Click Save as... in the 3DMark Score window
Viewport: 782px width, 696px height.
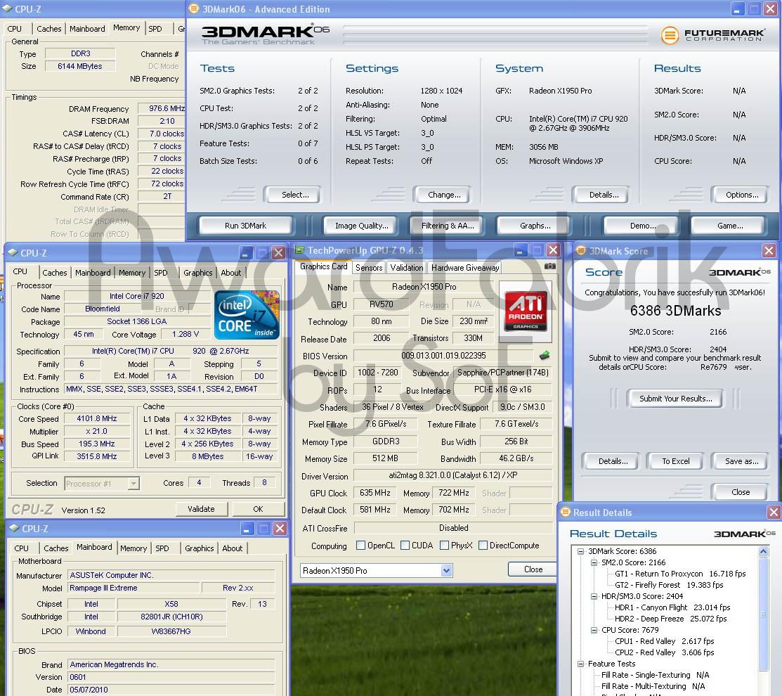(741, 461)
